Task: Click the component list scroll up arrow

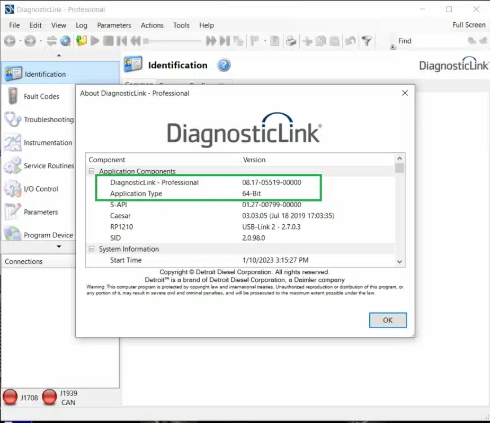Action: pyautogui.click(x=399, y=159)
